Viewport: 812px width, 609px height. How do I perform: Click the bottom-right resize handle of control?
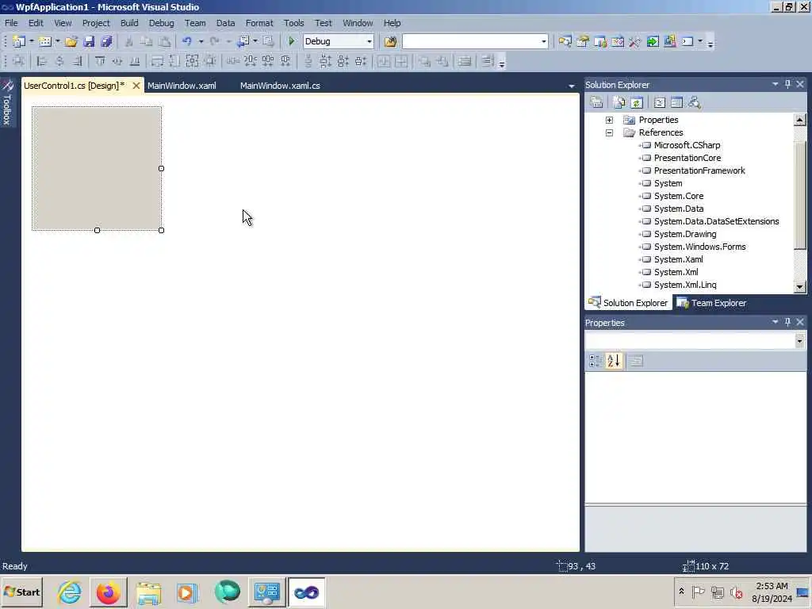(161, 230)
